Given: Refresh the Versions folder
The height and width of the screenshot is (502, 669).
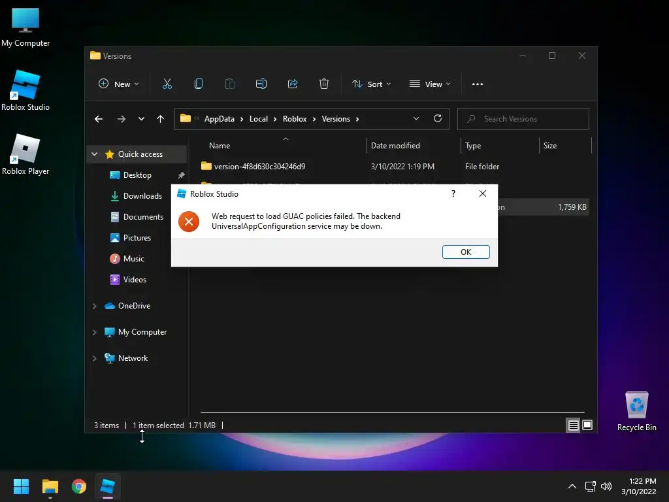Looking at the screenshot, I should point(438,119).
